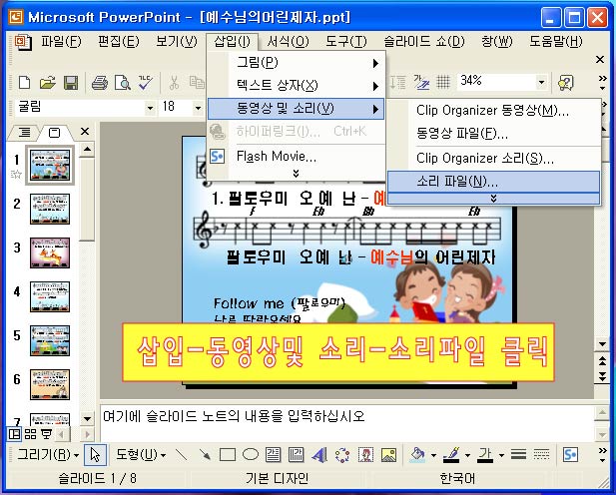The height and width of the screenshot is (495, 616).
Task: Insert a horizontal Text Box tool
Action: point(273,455)
